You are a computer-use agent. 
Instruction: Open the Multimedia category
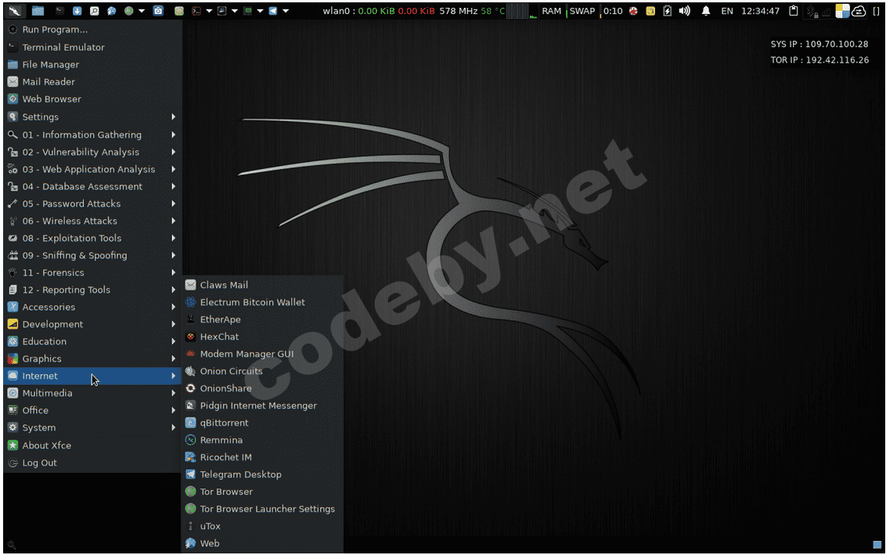92,394
